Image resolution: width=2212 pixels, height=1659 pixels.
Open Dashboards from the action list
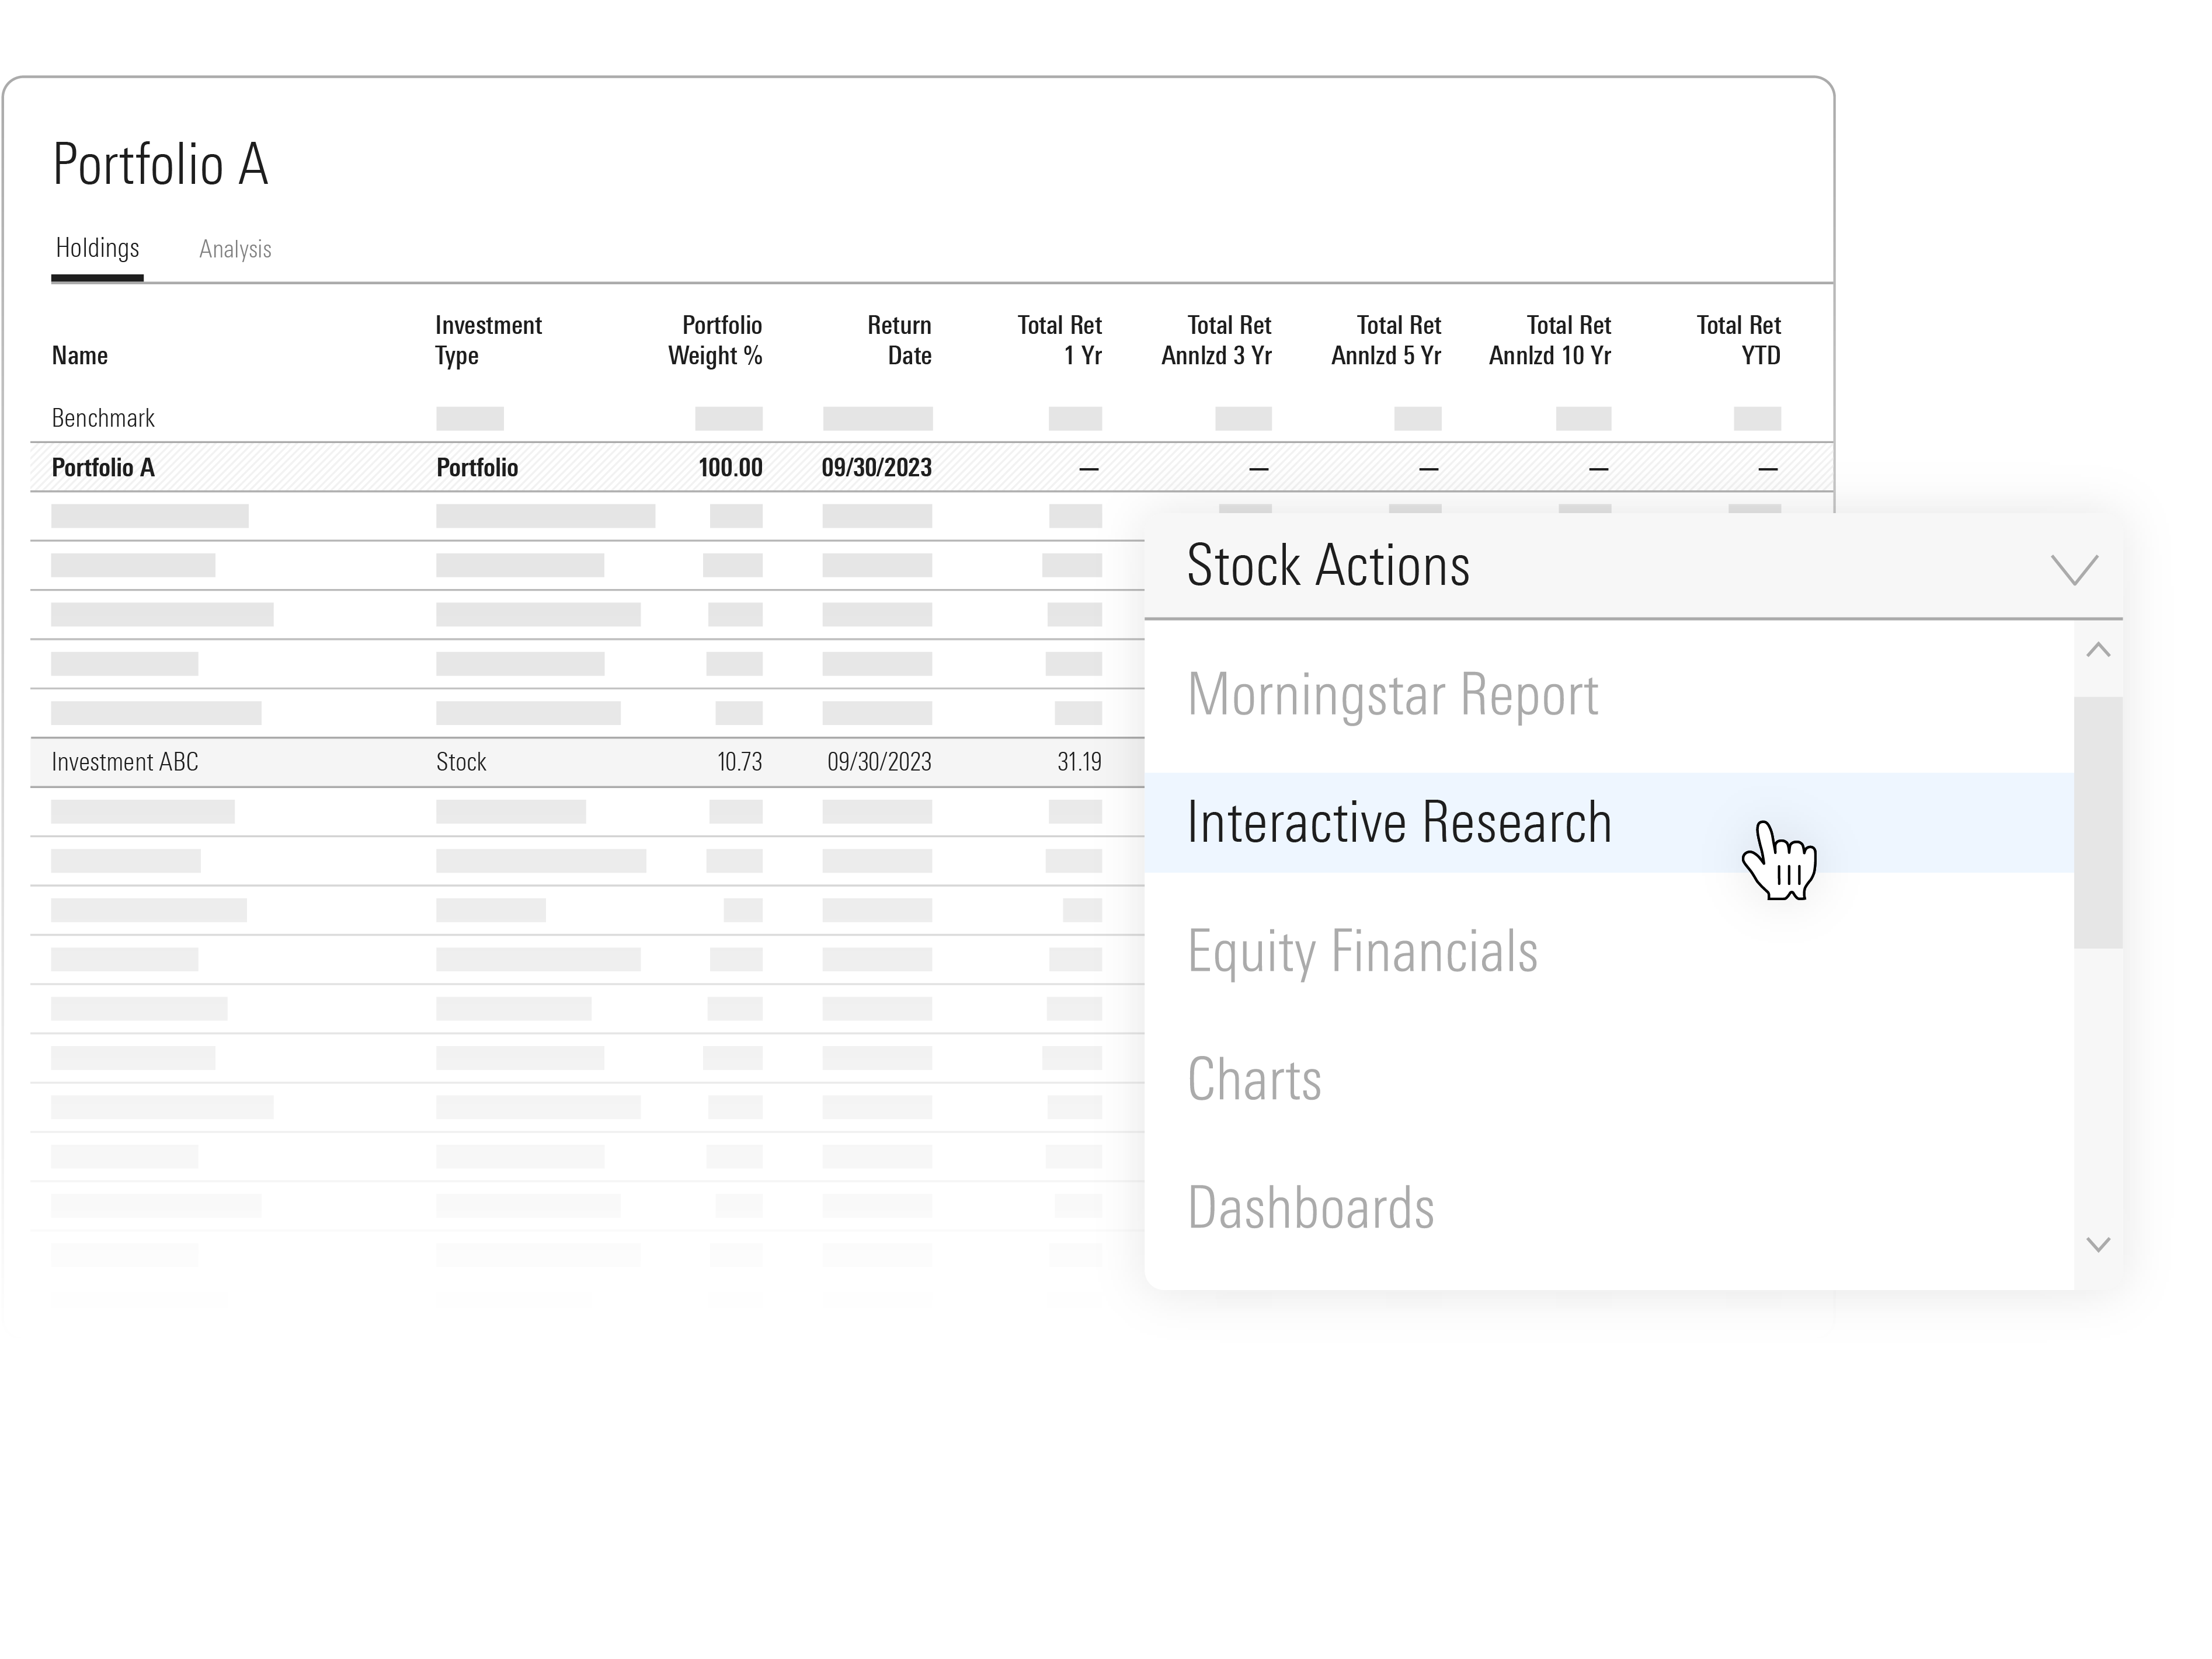(x=1310, y=1207)
